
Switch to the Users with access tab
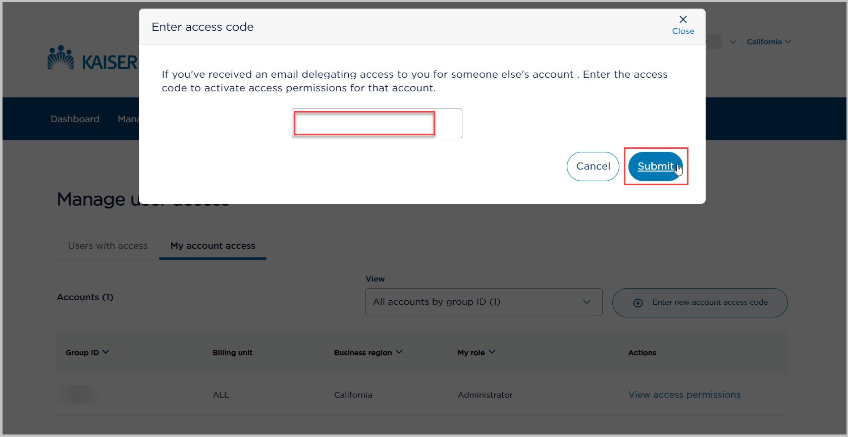point(108,246)
